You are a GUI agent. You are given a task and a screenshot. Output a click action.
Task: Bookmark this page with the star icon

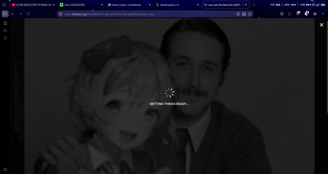pyautogui.click(x=250, y=14)
